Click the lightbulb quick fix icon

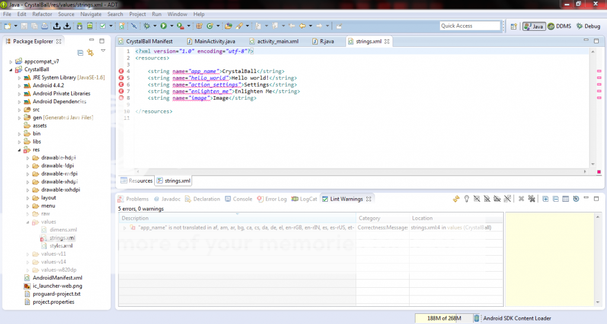click(x=467, y=199)
